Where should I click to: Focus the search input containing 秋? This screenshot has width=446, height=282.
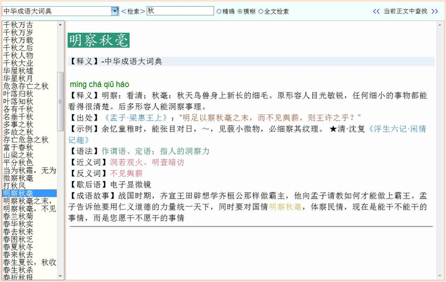pyautogui.click(x=180, y=11)
